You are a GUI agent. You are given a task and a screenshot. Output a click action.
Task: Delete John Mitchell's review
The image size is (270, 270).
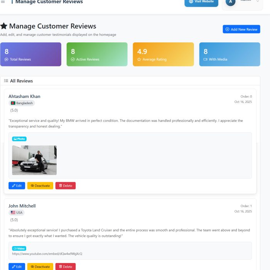(66, 267)
